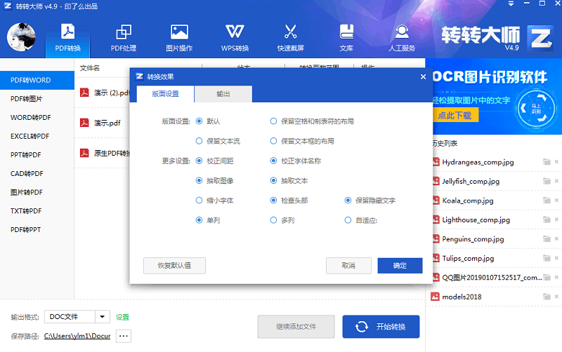Image resolution: width=562 pixels, height=352 pixels.
Task: Switch to the 输出 tab
Action: [223, 94]
